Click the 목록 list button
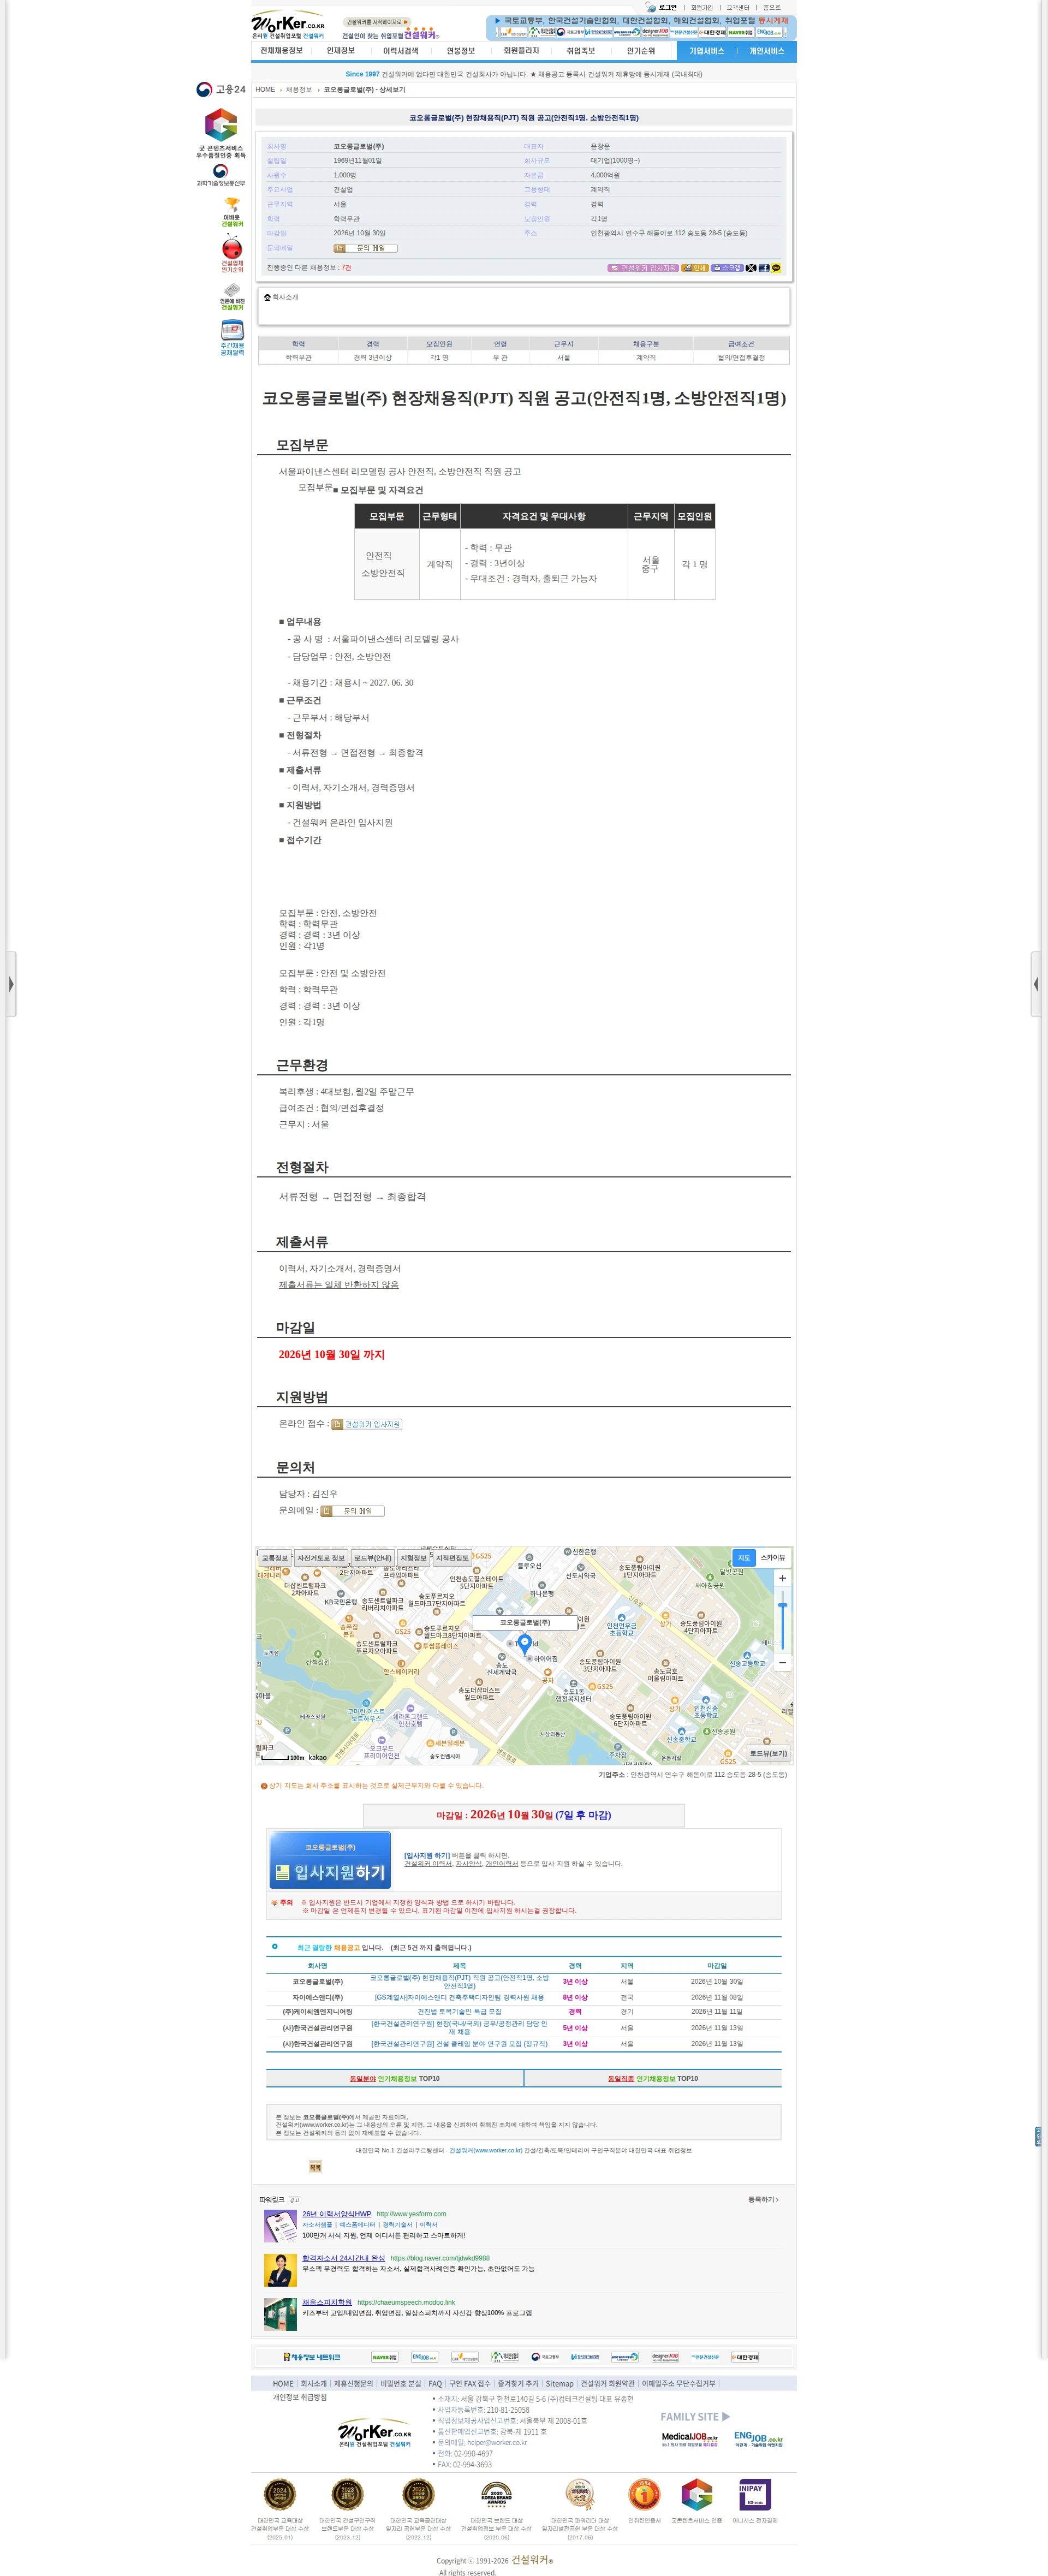The width and height of the screenshot is (1048, 2576). [x=315, y=2167]
